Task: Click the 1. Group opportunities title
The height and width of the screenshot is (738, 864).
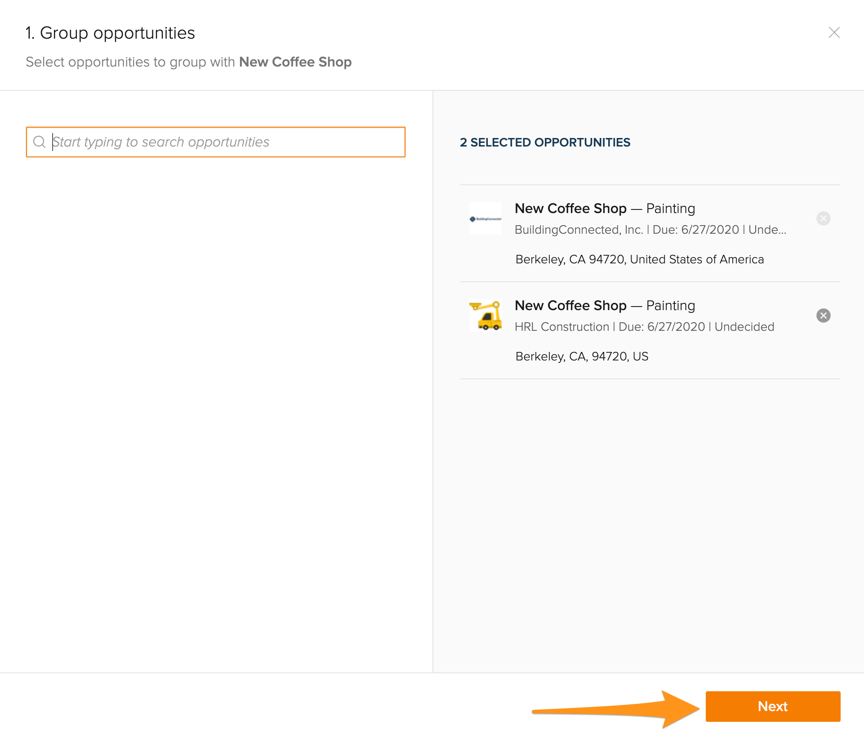Action: tap(111, 33)
